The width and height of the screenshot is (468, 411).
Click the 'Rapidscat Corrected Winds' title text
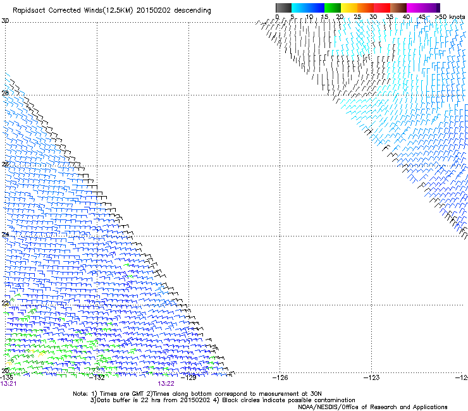58,11
